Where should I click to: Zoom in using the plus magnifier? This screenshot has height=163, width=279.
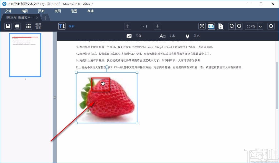[x=239, y=26]
